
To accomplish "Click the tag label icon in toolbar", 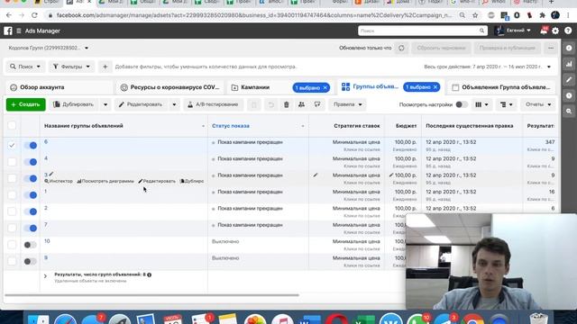I will [x=317, y=104].
